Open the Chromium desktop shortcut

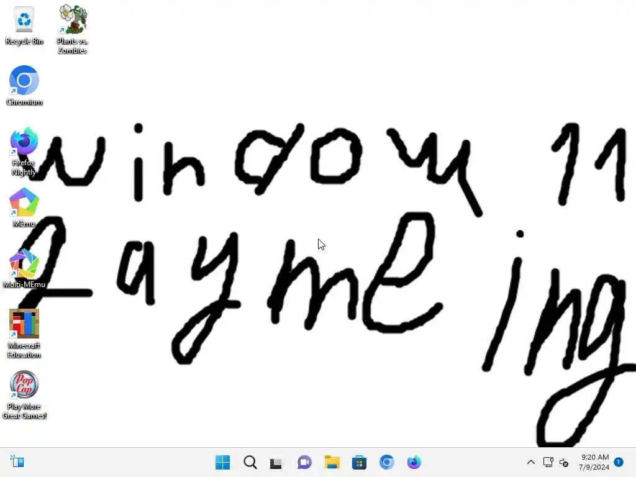click(24, 86)
